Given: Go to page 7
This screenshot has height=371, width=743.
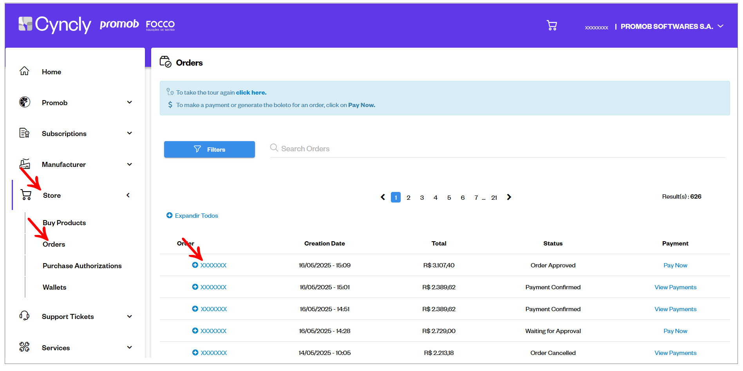Looking at the screenshot, I should pyautogui.click(x=476, y=198).
